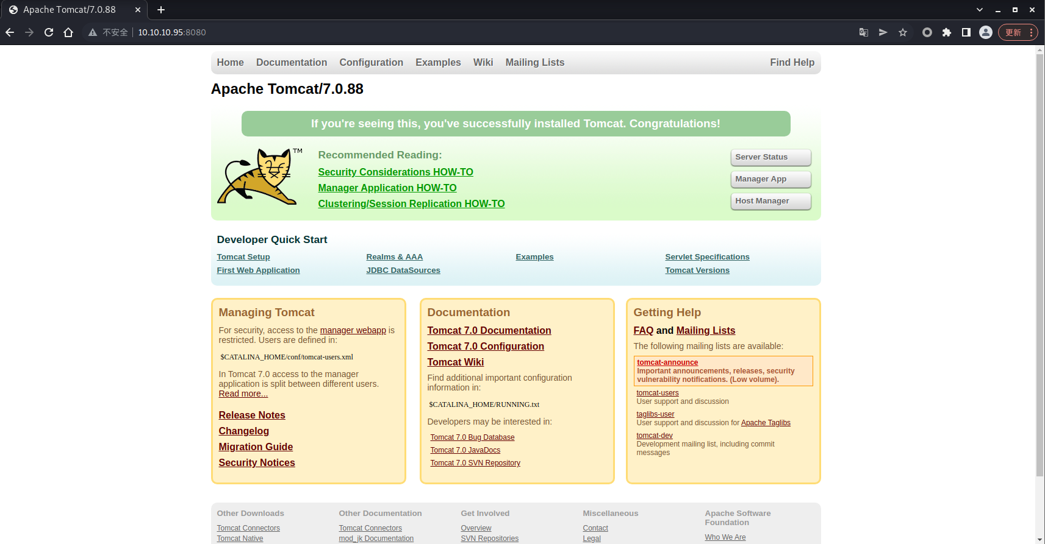Open the Wiki navigation item
Screen dimensions: 1045x544
(483, 62)
